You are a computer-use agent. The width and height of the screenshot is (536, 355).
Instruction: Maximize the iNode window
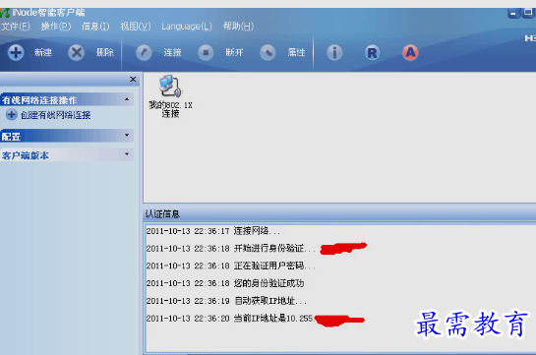(528, 13)
